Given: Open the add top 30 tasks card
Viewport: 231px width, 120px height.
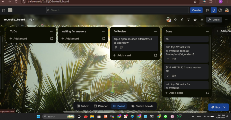Looking at the screenshot, I should tap(186, 85).
